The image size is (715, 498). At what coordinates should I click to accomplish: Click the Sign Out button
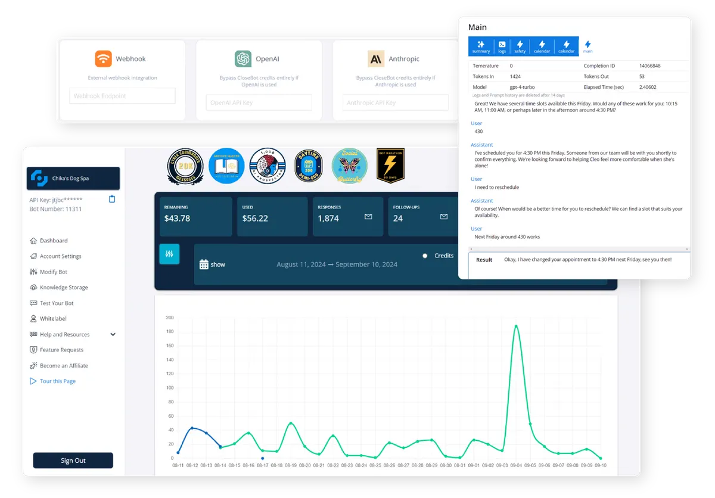click(73, 460)
